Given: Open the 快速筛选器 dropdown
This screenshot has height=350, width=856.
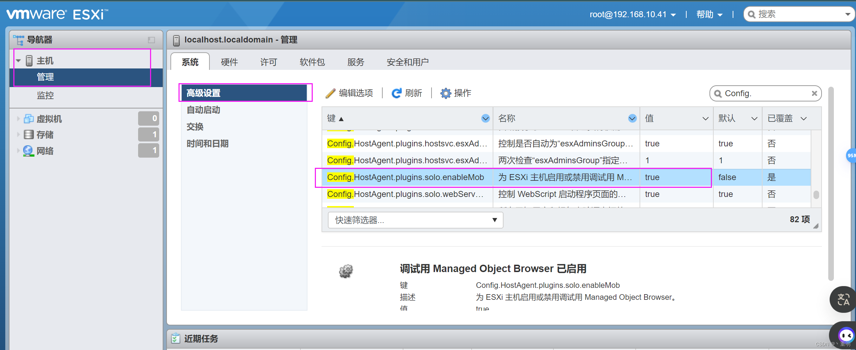Looking at the screenshot, I should [x=415, y=220].
